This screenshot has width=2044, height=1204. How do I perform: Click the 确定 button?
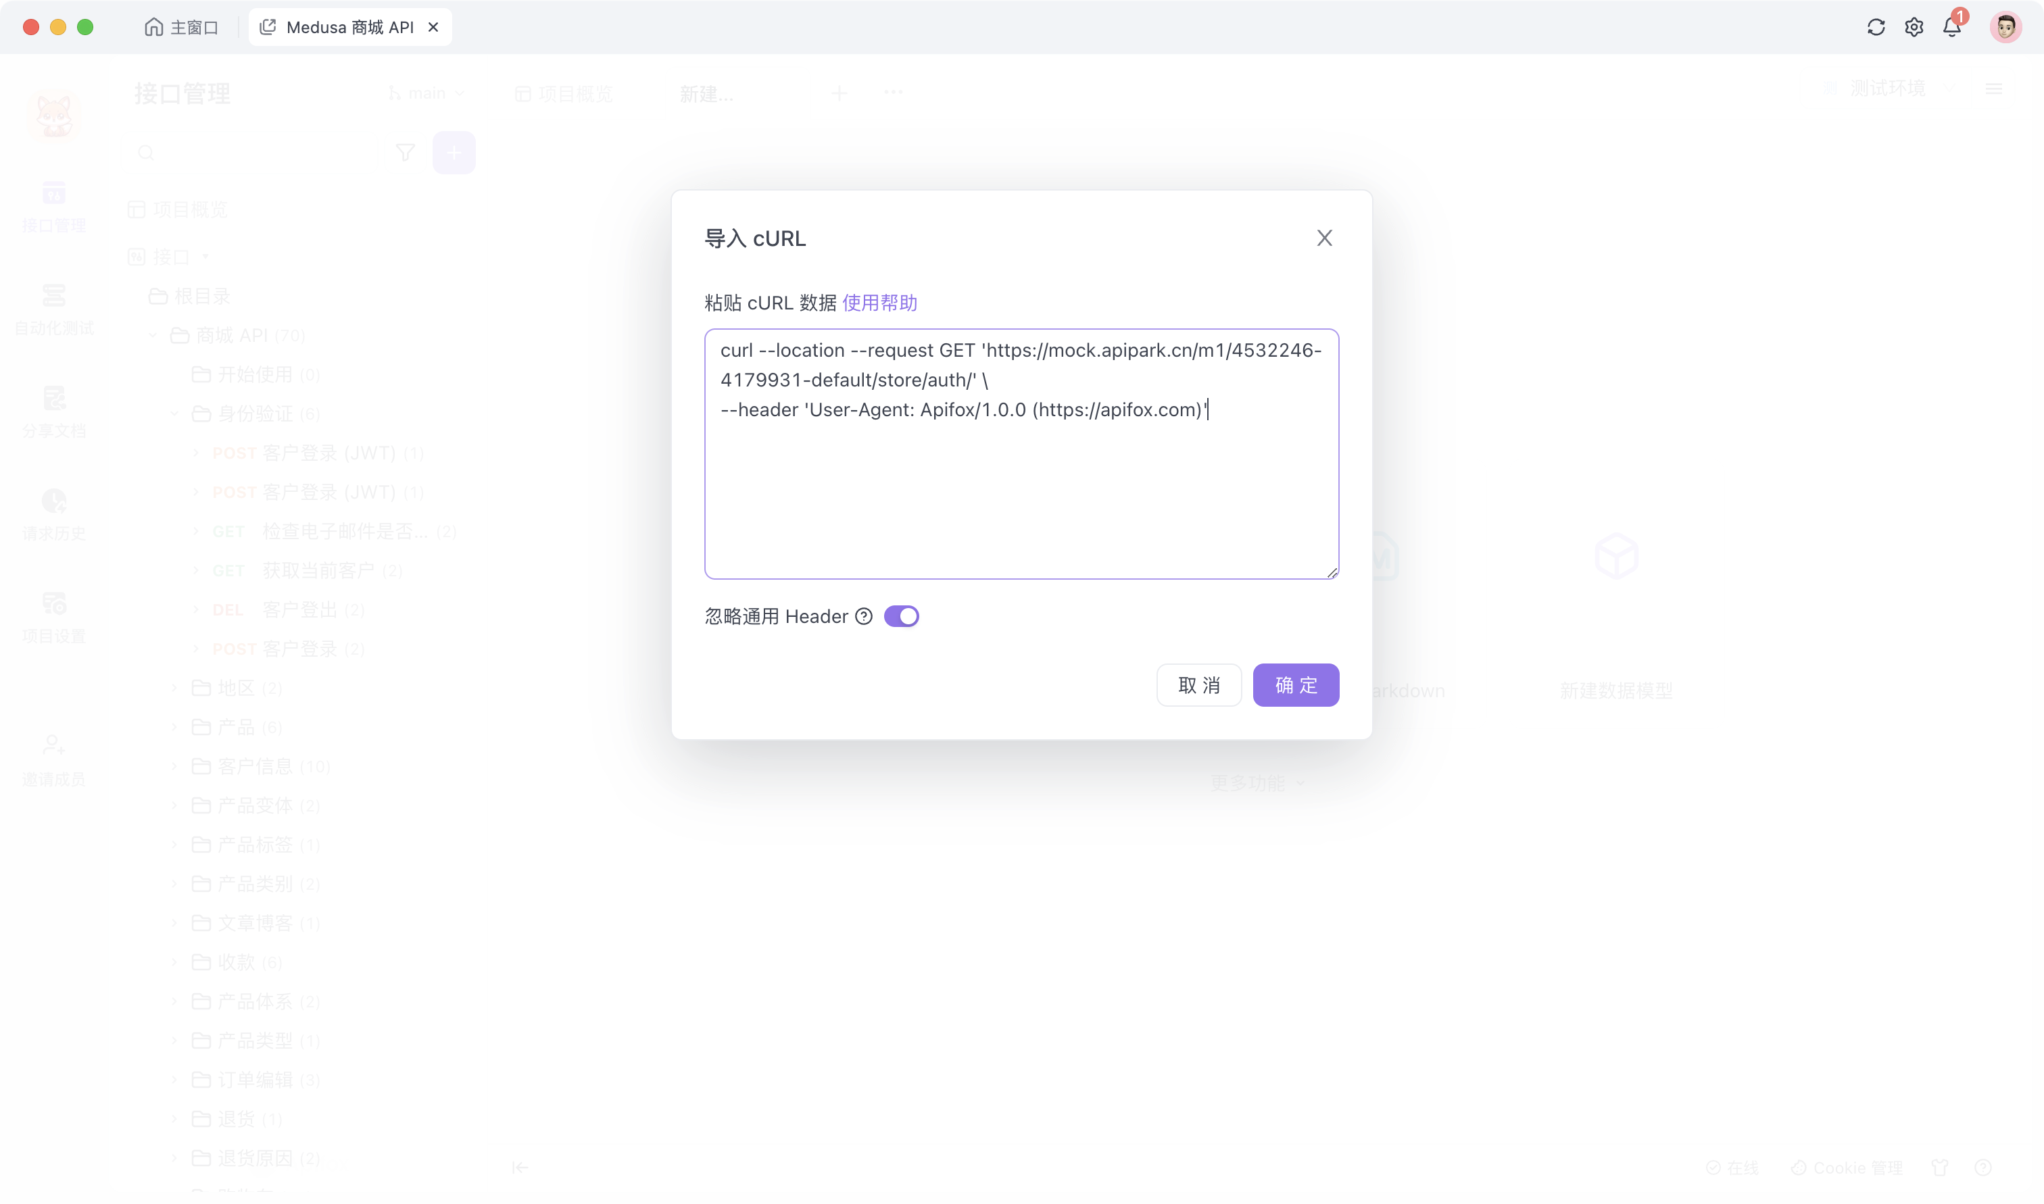click(x=1295, y=686)
